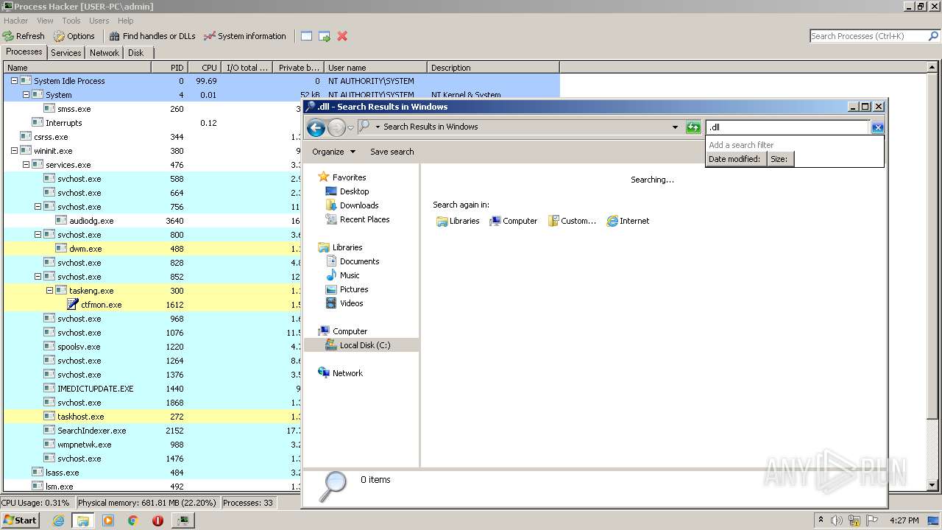Collapse the wininit.exe tree node
942x530 pixels.
[x=14, y=151]
